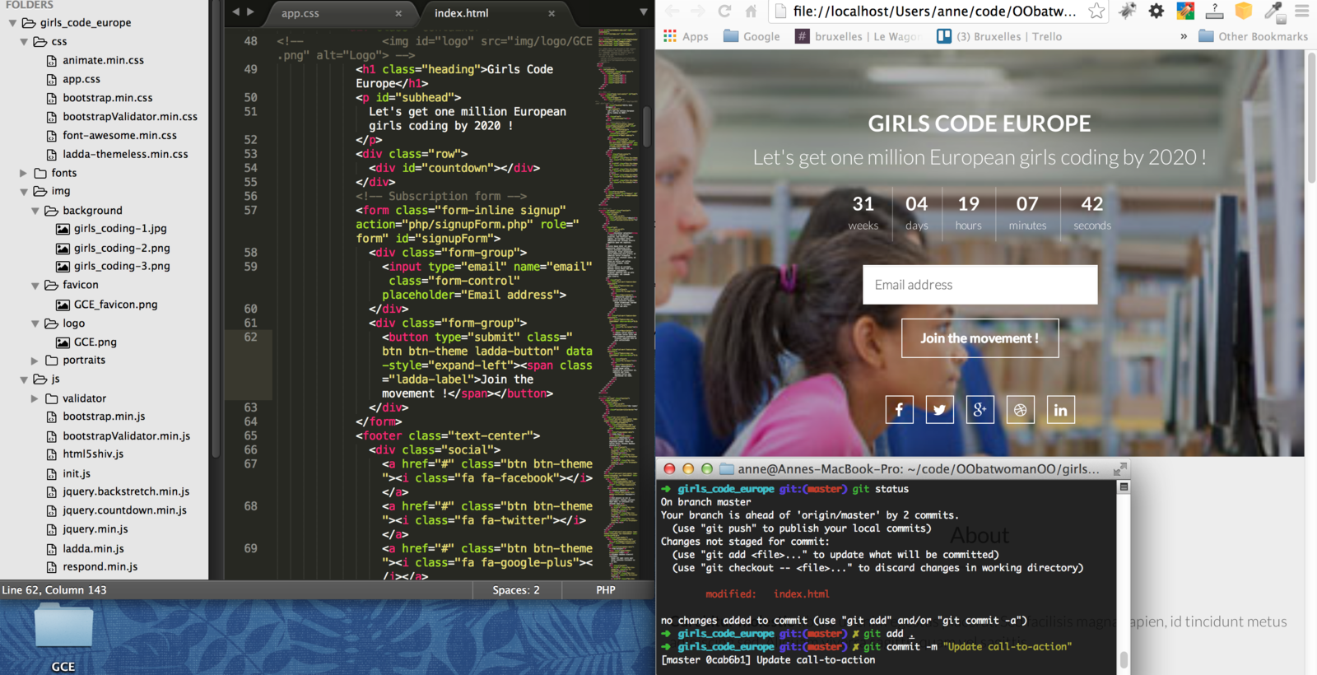Click Chrome's reload page icon
The height and width of the screenshot is (675, 1317).
pos(724,11)
